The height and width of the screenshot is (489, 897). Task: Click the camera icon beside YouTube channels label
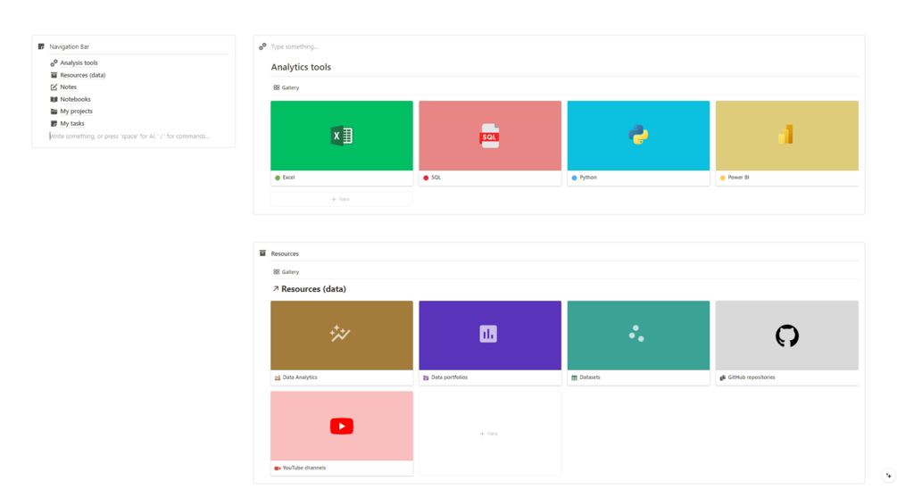tap(278, 468)
